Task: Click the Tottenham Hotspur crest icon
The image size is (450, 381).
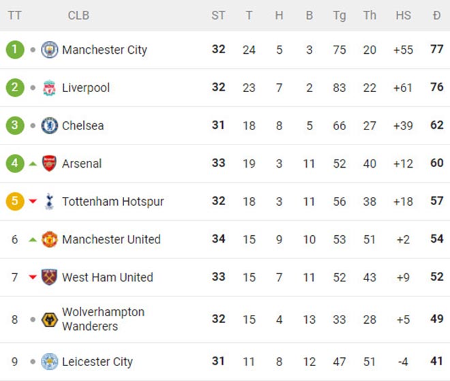Action: tap(50, 202)
